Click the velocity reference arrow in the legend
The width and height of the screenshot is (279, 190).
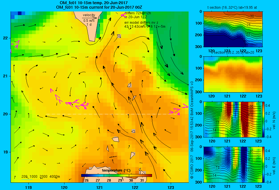(x=90, y=18)
